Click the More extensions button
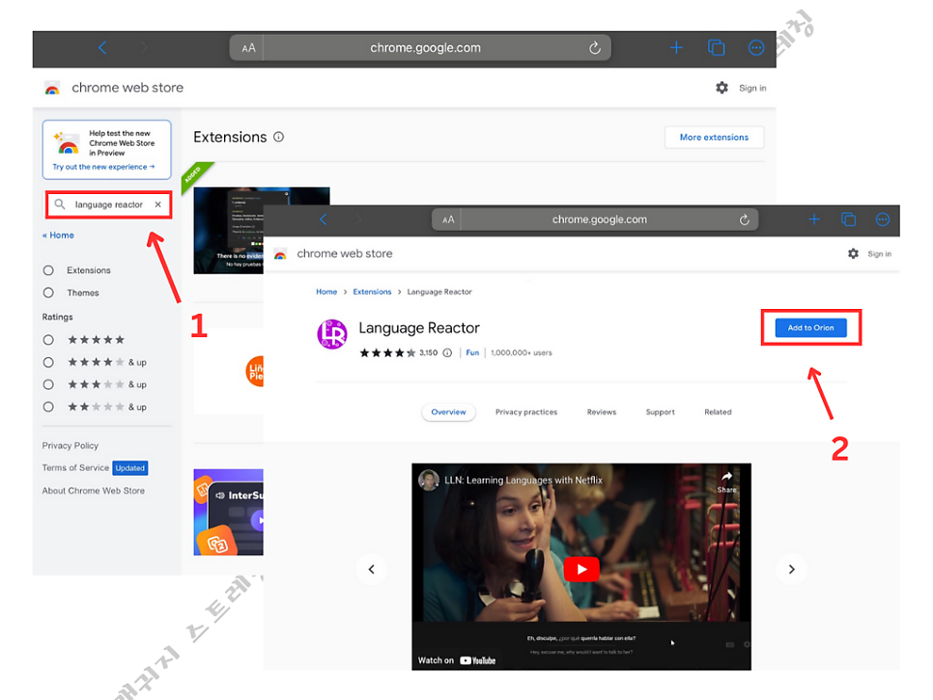This screenshot has width=933, height=700. tap(714, 137)
